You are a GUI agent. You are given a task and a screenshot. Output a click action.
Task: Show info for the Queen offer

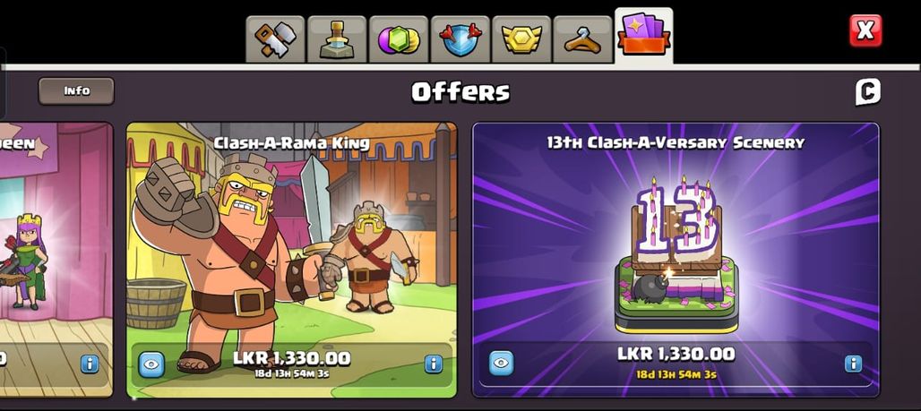click(x=90, y=364)
